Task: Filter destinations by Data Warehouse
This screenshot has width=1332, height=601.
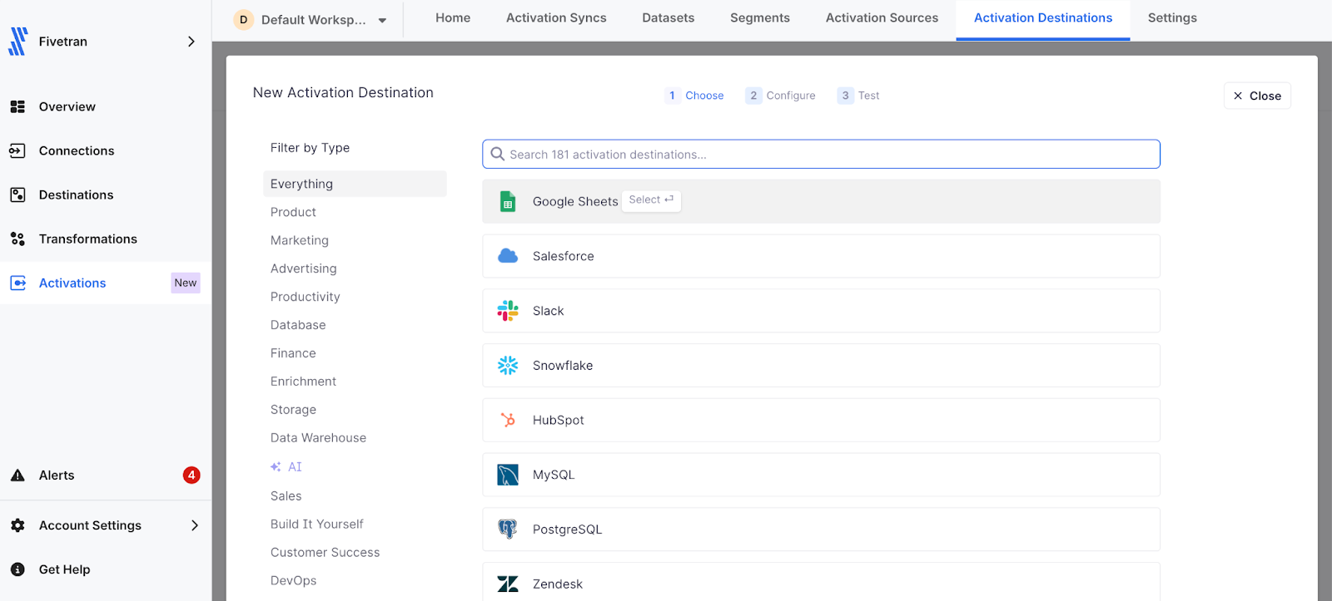Action: coord(318,438)
